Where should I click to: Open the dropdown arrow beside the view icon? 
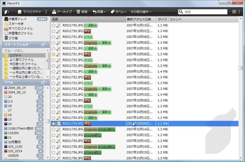pyautogui.click(x=239, y=12)
